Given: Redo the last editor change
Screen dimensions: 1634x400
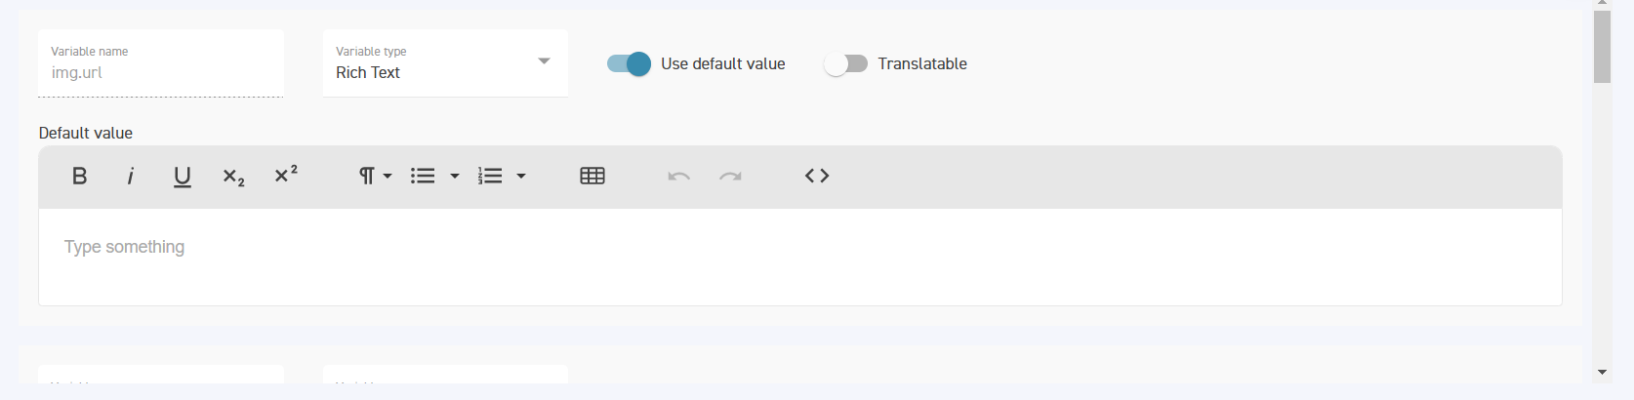Looking at the screenshot, I should (730, 176).
